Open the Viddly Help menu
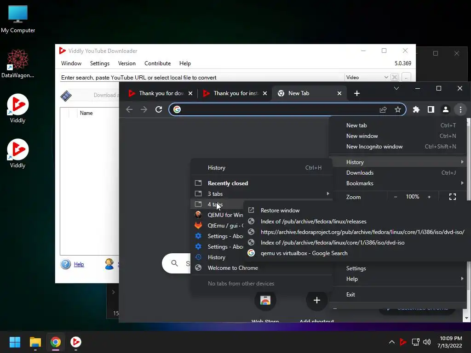471x353 pixels. click(185, 63)
